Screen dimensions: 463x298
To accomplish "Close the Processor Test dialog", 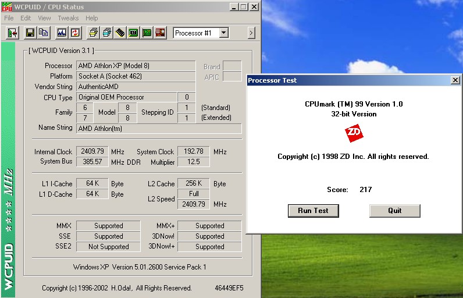I will coord(455,80).
